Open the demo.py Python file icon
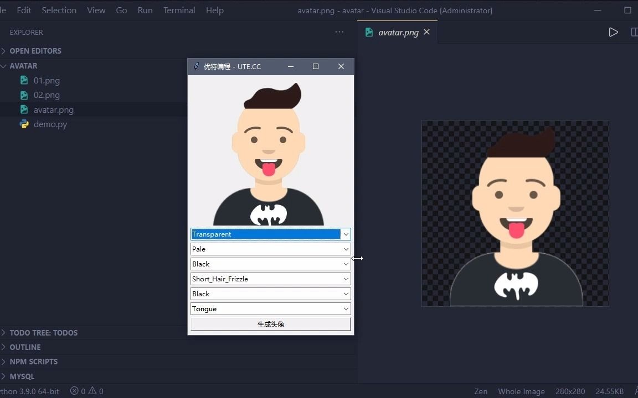This screenshot has height=398, width=638. click(24, 124)
